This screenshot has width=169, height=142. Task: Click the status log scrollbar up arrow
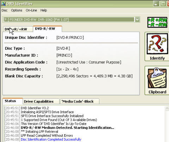click(x=167, y=108)
